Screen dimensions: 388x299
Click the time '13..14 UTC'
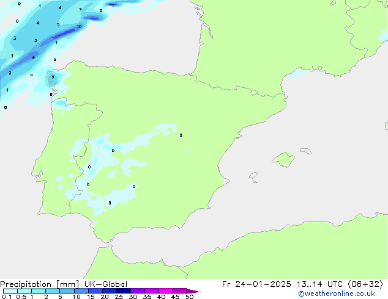(x=319, y=284)
